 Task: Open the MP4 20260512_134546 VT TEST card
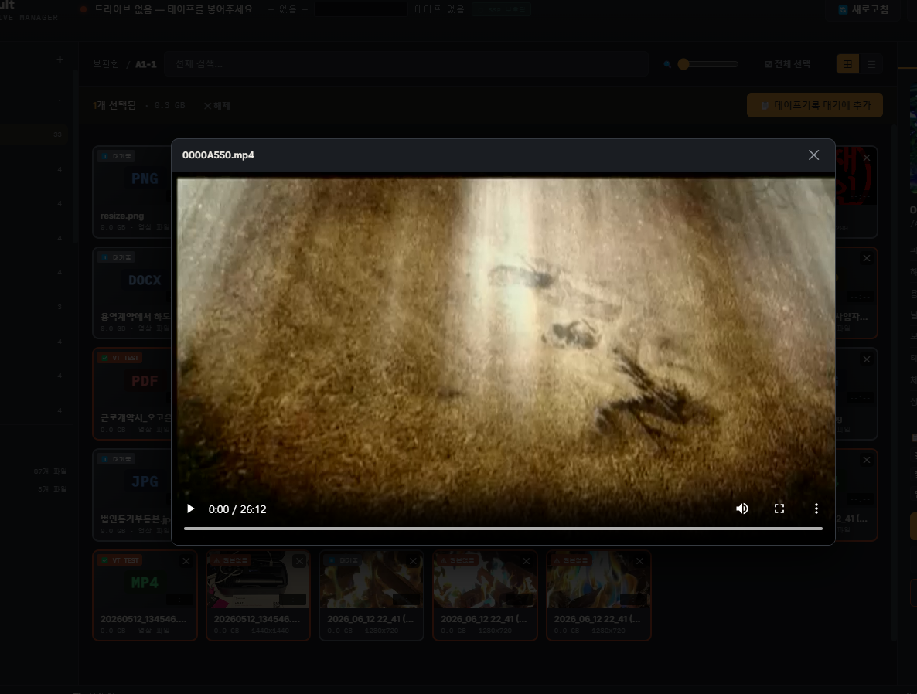[145, 595]
